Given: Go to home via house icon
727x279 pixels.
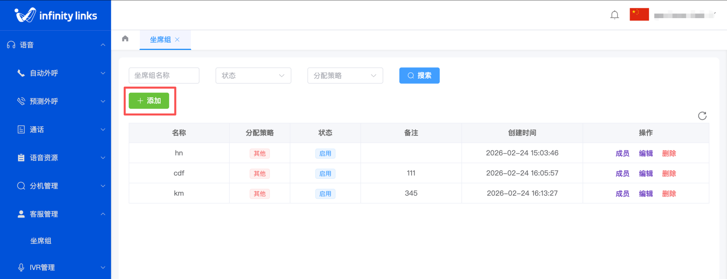Looking at the screenshot, I should pyautogui.click(x=125, y=39).
